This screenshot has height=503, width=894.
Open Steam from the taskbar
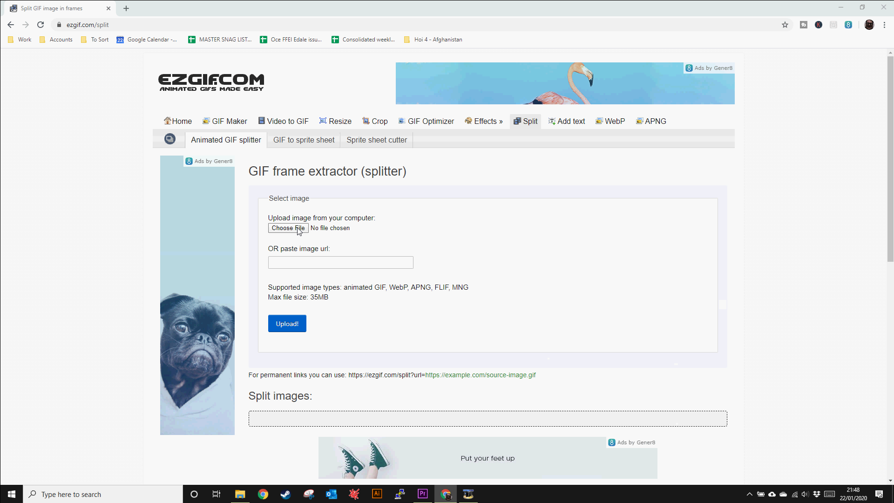(x=285, y=494)
